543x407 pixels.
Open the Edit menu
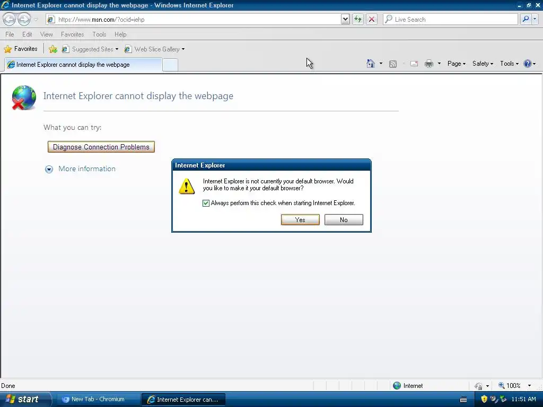[x=27, y=34]
